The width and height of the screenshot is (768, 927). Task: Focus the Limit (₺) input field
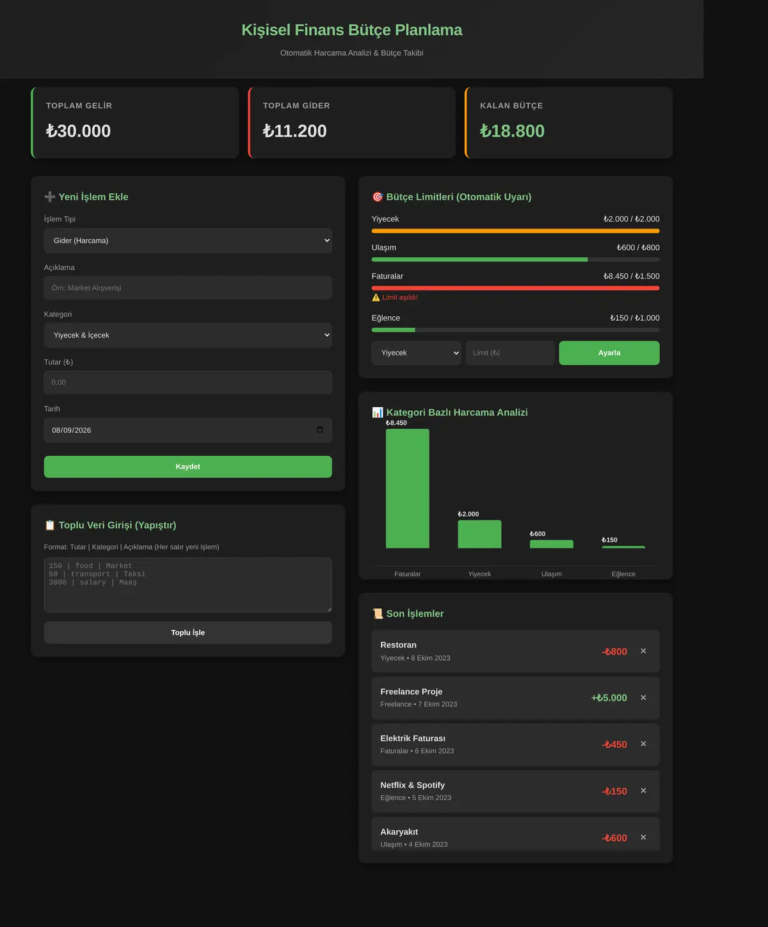[510, 353]
